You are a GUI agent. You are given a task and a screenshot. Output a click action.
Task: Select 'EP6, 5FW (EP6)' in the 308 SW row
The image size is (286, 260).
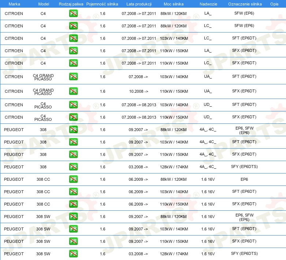point(244,217)
